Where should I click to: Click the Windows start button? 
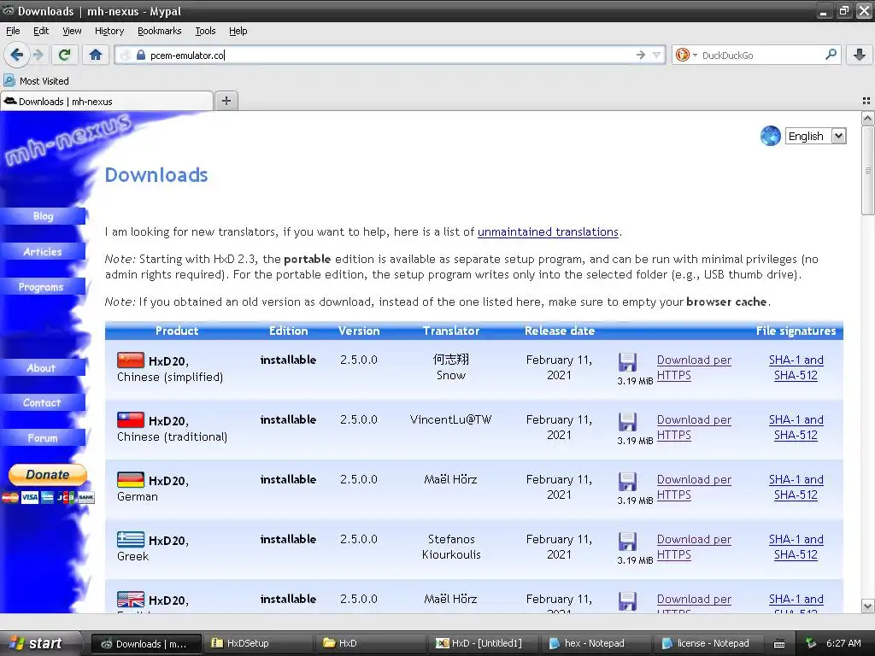[40, 643]
